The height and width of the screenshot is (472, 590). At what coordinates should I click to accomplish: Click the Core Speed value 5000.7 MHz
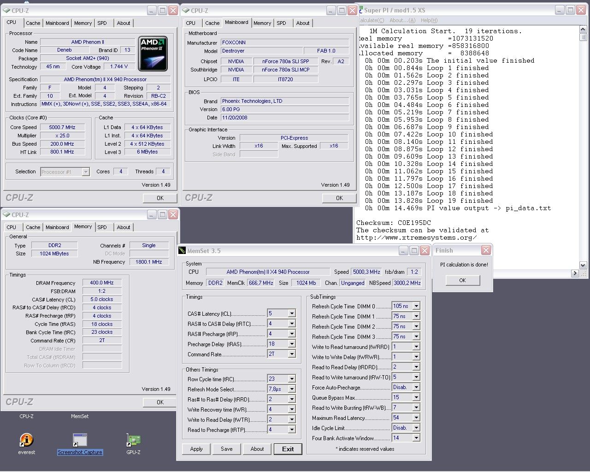(62, 127)
